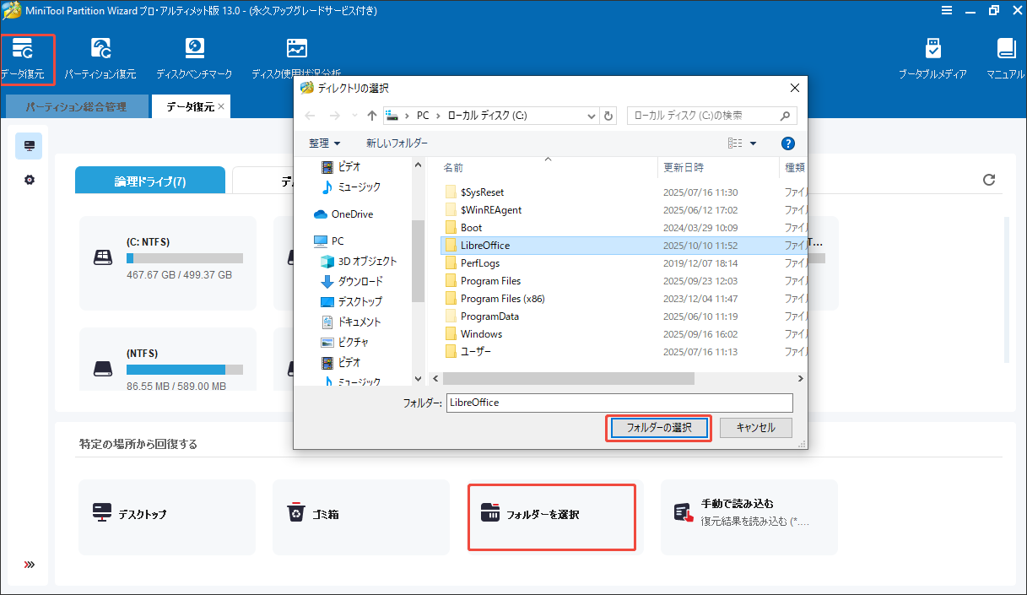Switch to the 論理ドライブ(7) tab
This screenshot has width=1027, height=595.
point(150,181)
